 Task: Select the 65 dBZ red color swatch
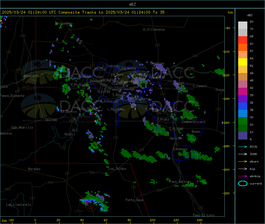coord(243,40)
